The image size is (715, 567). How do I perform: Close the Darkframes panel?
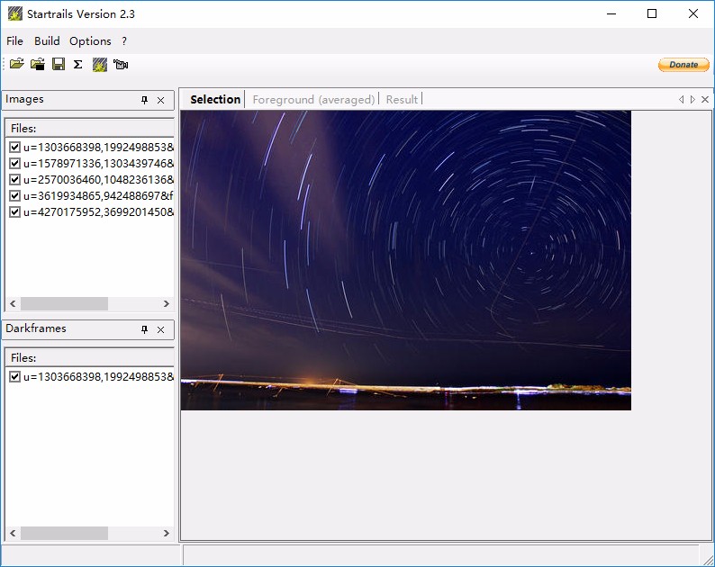(x=160, y=330)
